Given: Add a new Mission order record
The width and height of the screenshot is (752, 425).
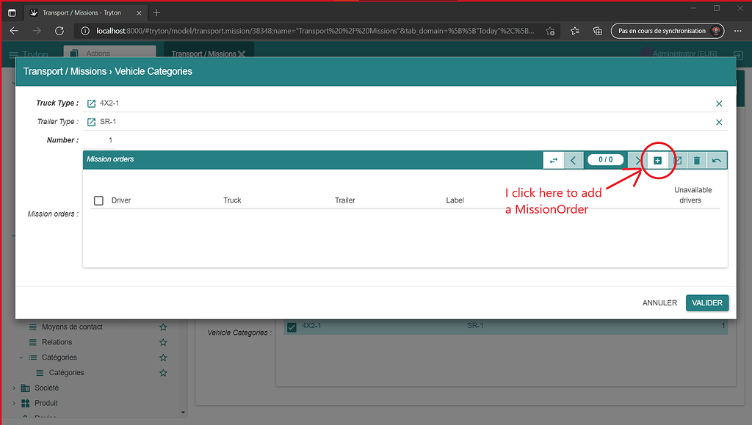Looking at the screenshot, I should pyautogui.click(x=657, y=159).
